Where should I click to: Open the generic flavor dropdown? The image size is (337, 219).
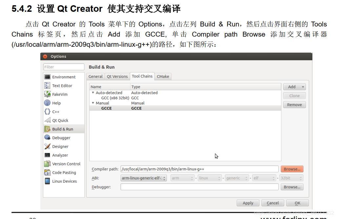pyautogui.click(x=237, y=178)
